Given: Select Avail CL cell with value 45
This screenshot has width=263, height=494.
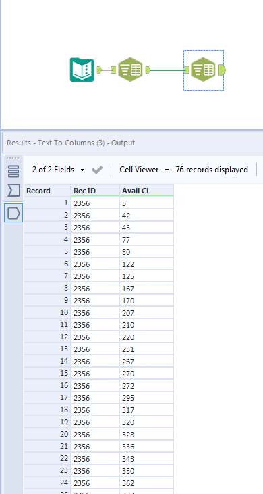Looking at the screenshot, I should click(146, 228).
